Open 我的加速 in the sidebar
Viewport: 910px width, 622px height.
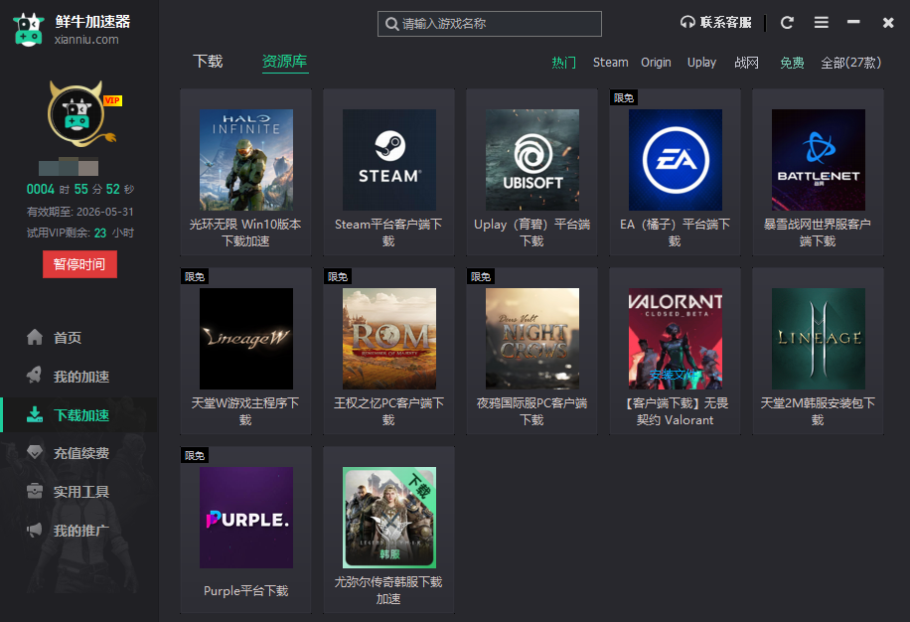click(81, 377)
